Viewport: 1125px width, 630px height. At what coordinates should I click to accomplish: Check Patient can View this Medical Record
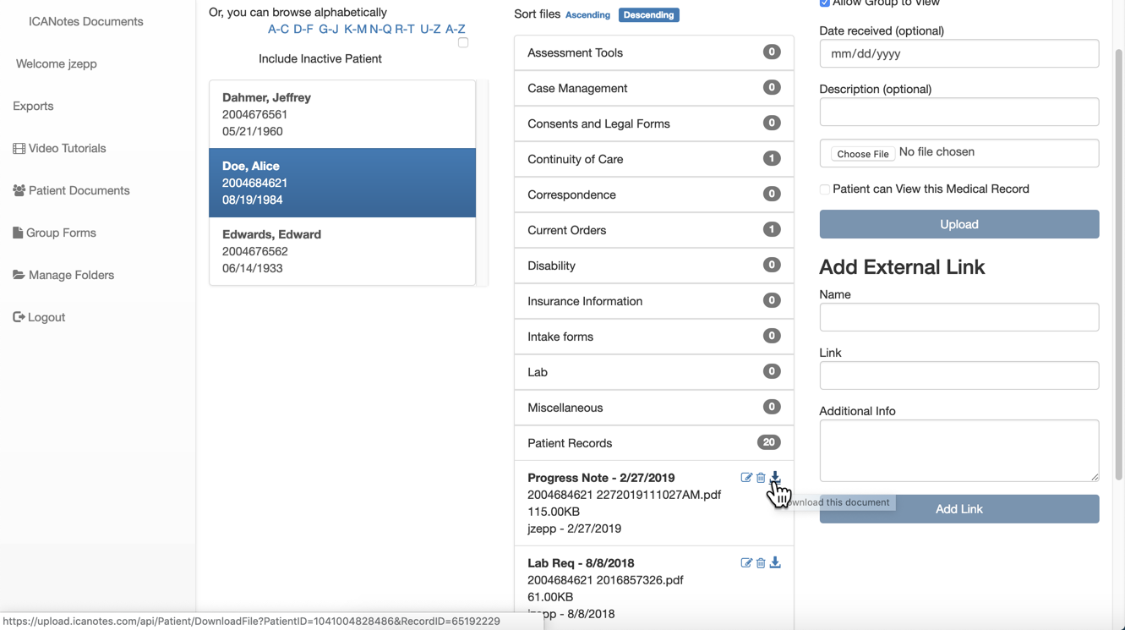point(825,189)
